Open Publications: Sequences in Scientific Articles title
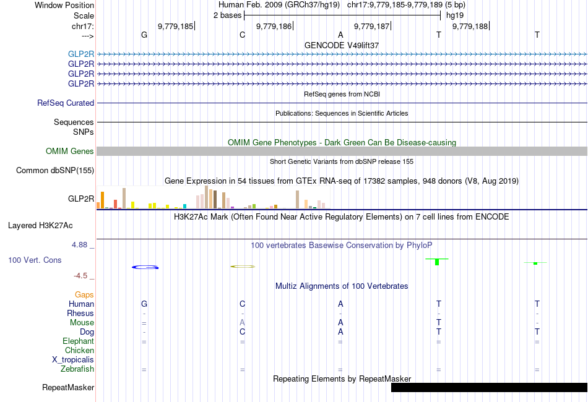Screen dimensions: 588x402 (x=342, y=113)
